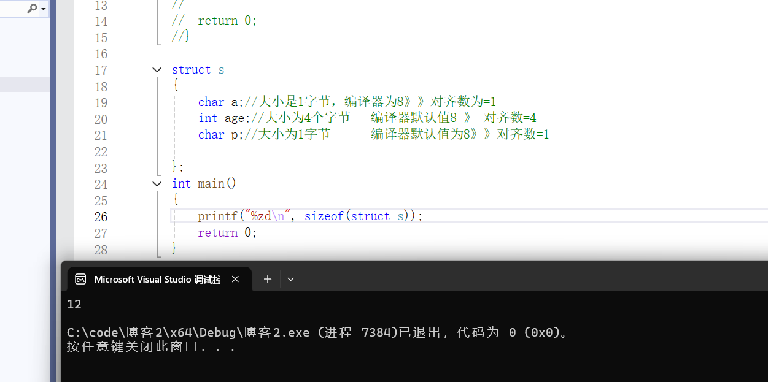Click the exe path text in console output
The height and width of the screenshot is (382, 768).
(x=188, y=332)
